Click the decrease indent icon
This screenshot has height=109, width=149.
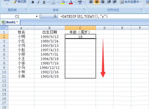(109, 2)
